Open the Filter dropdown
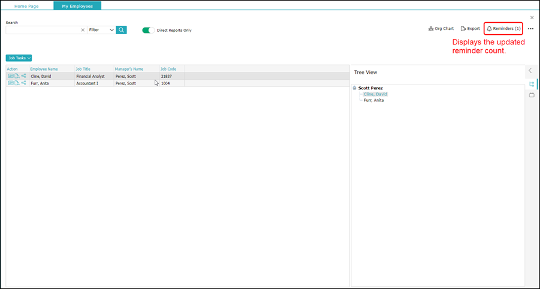 pos(101,30)
